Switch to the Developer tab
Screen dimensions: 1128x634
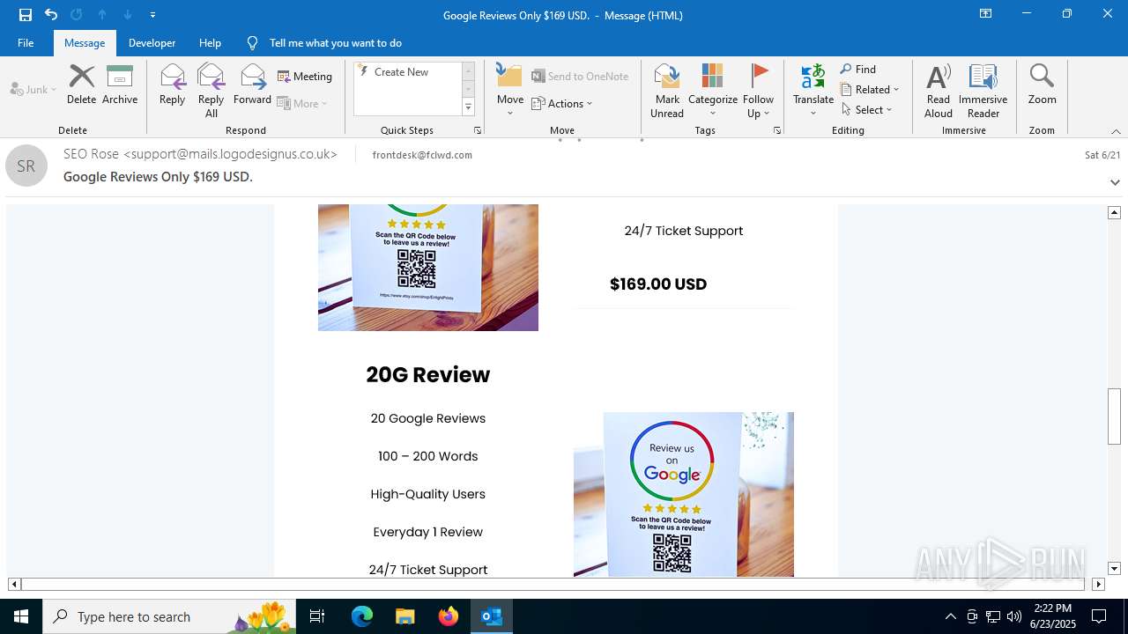click(152, 43)
